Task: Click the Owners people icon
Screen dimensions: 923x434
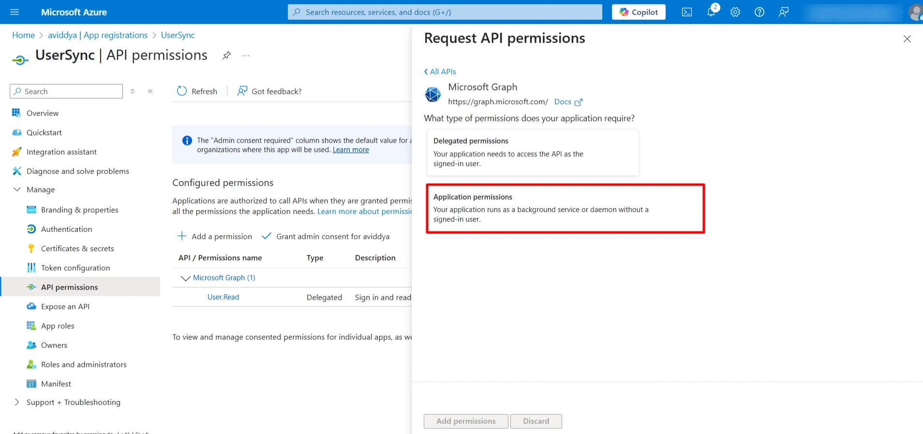Action: click(31, 345)
